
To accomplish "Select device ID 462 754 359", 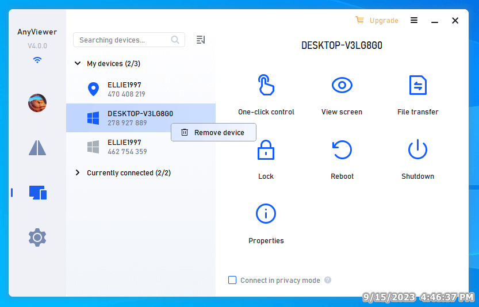I will coord(127,152).
